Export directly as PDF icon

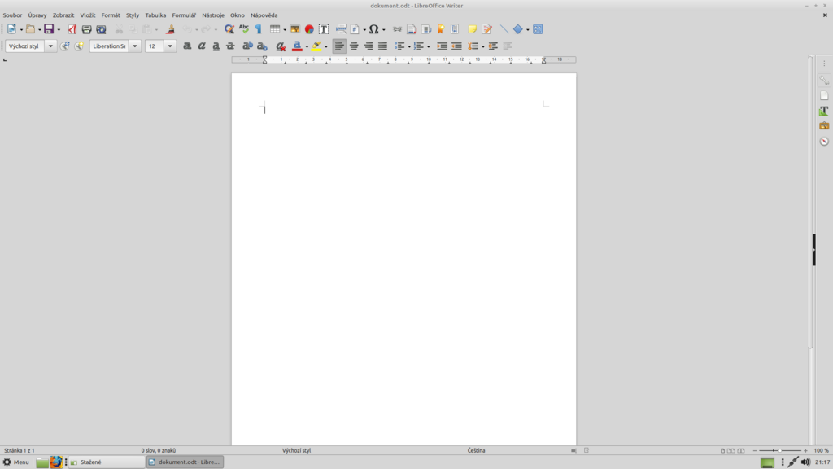click(72, 29)
